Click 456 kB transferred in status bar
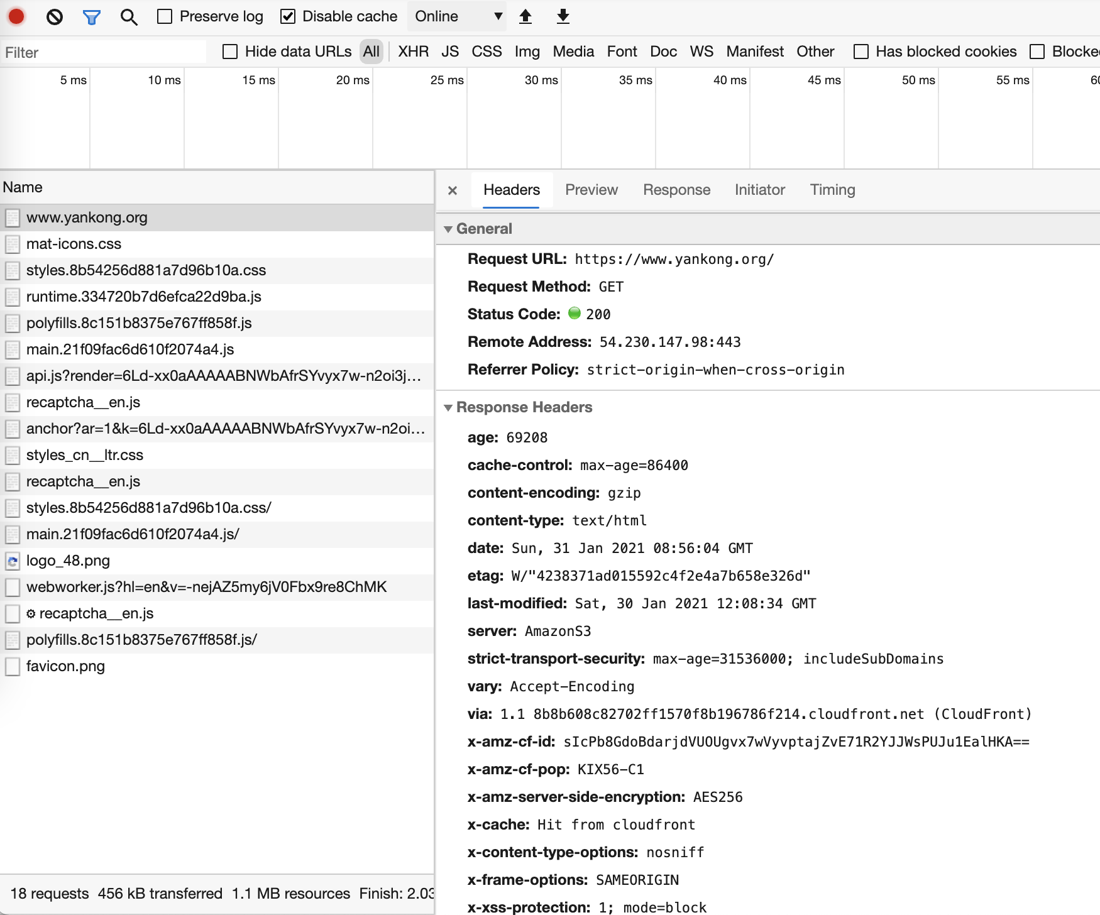This screenshot has height=915, width=1100. (x=160, y=894)
